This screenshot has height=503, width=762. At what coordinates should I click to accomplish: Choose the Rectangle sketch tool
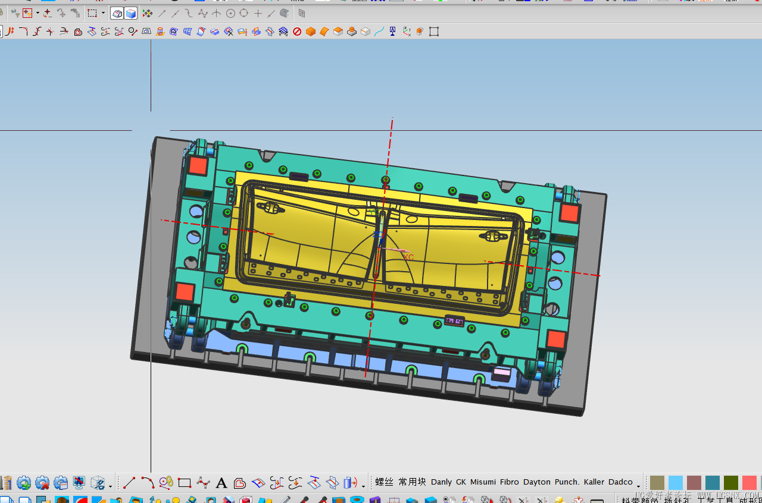[185, 482]
